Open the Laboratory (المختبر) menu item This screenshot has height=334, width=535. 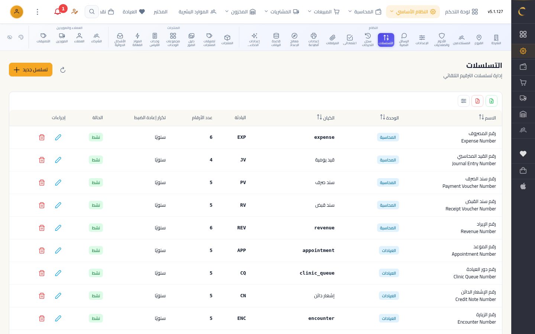click(x=160, y=12)
